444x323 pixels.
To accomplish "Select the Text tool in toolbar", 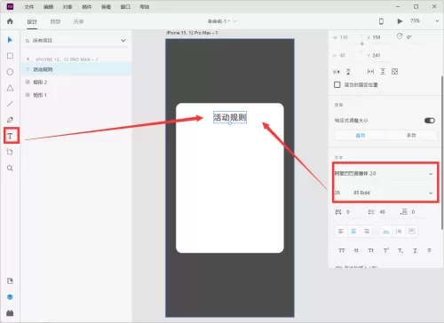I will (10, 136).
